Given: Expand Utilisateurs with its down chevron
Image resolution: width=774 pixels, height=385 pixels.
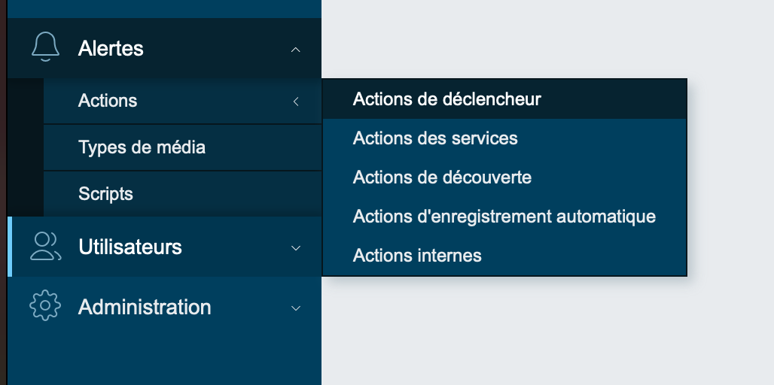Looking at the screenshot, I should [296, 247].
